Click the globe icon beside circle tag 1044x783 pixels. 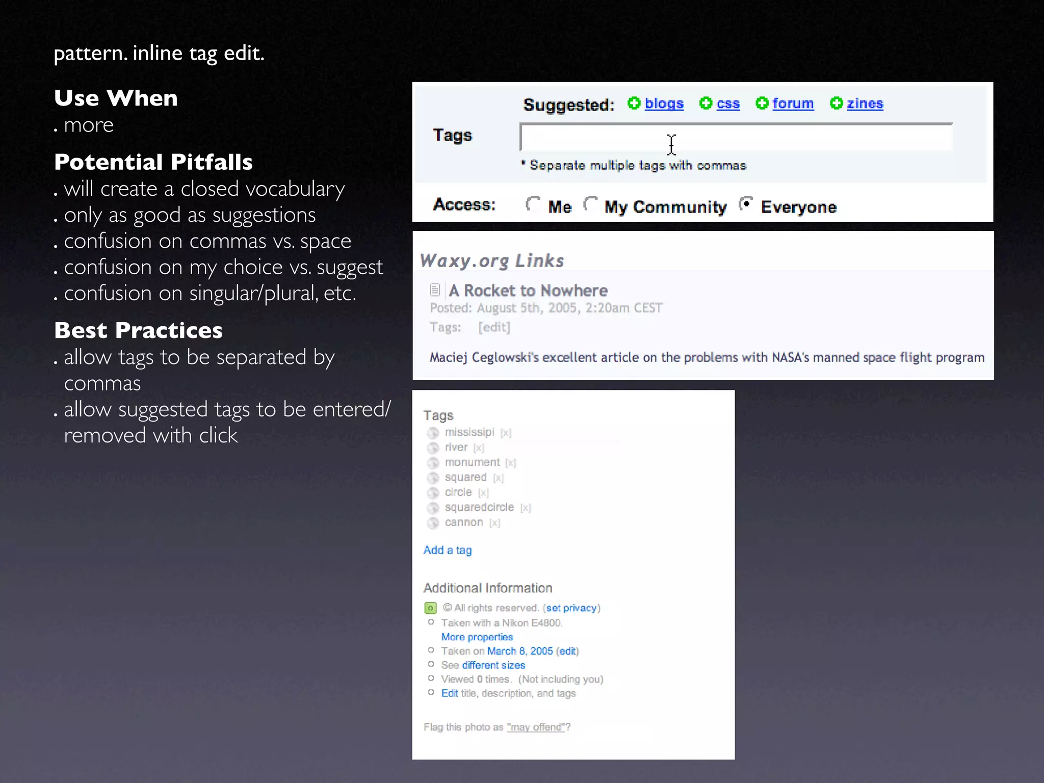click(x=433, y=493)
